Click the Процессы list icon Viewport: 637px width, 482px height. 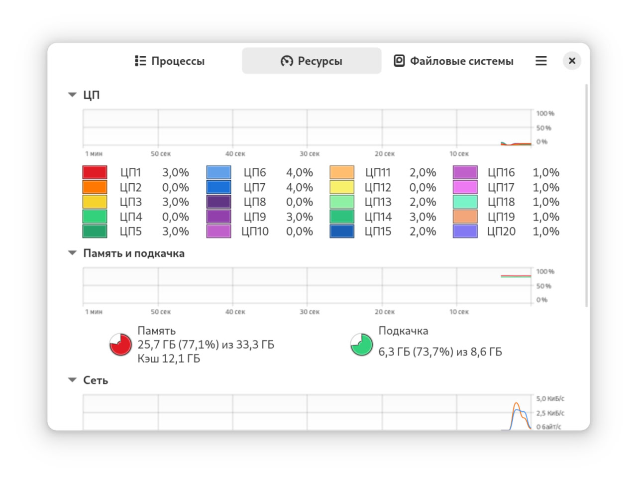(140, 61)
